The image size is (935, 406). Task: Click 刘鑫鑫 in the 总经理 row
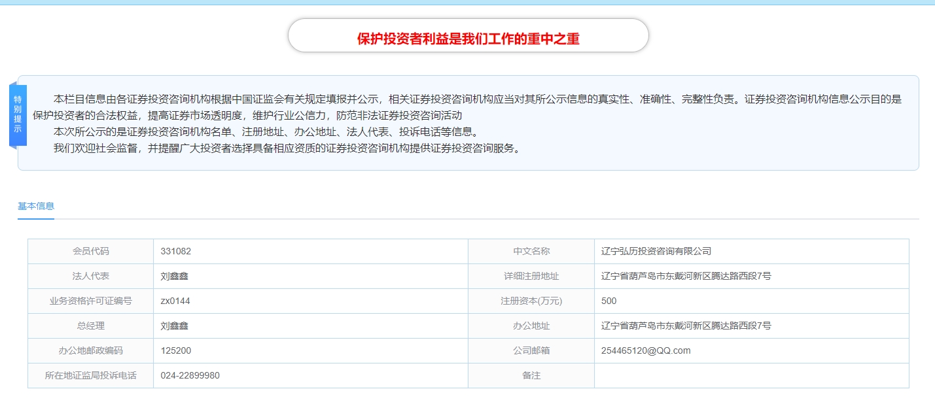175,326
